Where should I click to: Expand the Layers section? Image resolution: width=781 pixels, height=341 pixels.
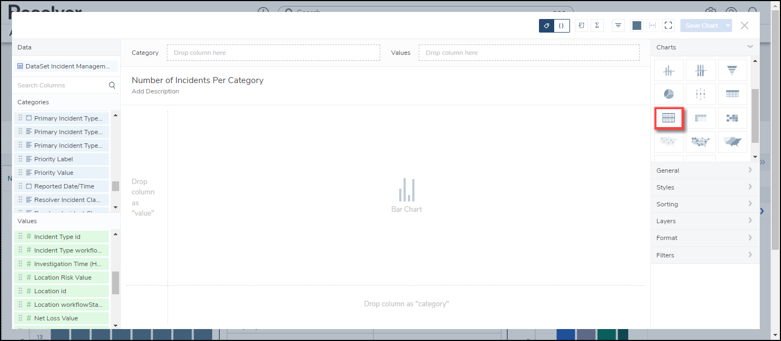pyautogui.click(x=705, y=221)
